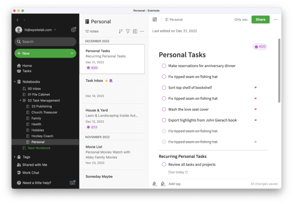
Task: Go back with the left navigation arrow
Action: [x=18, y=20]
